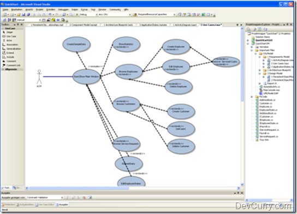297x214 pixels.
Task: Open the Constraint Validation output source dropdown
Action: [x=62, y=198]
